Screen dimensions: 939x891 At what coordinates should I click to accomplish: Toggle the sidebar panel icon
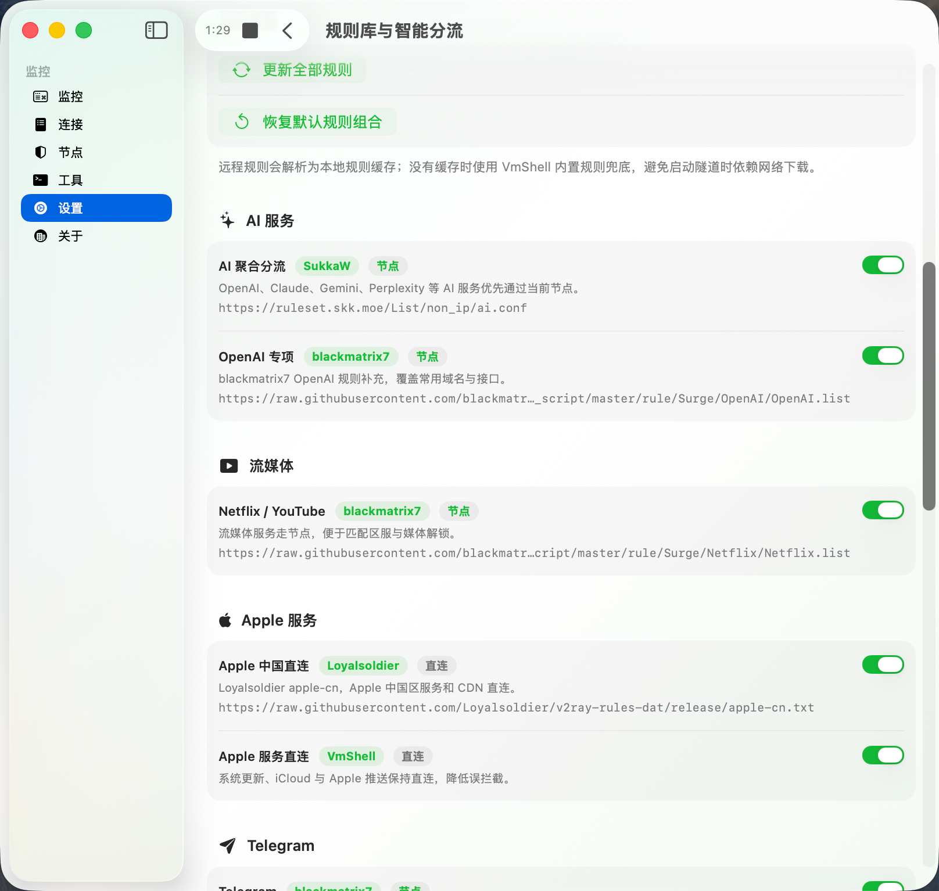[156, 30]
